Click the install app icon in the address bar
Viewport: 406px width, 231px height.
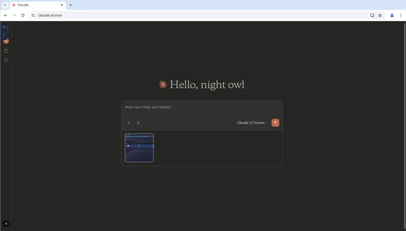372,15
